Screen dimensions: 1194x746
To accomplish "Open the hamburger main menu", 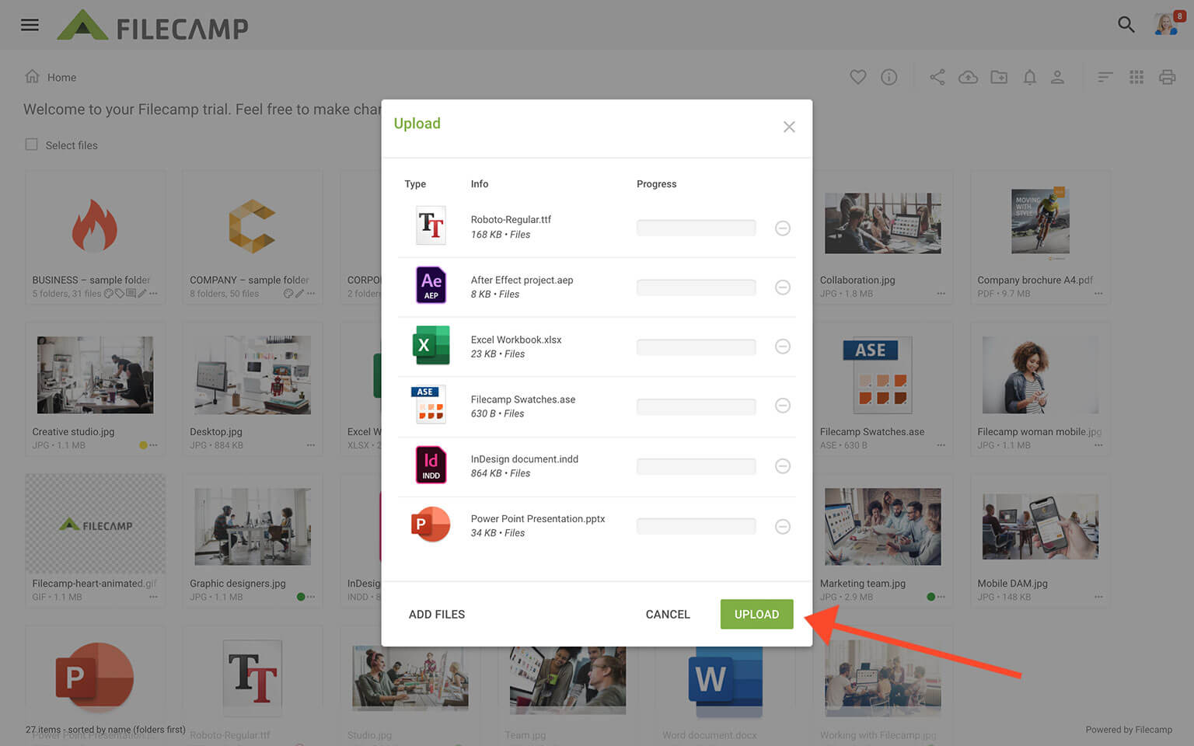I will tap(30, 25).
